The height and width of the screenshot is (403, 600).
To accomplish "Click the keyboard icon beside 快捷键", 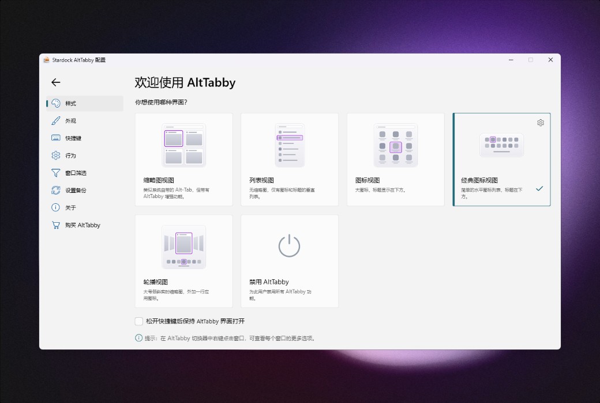I will pyautogui.click(x=56, y=138).
